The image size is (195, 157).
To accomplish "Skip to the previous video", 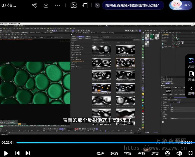I will point(17,153).
